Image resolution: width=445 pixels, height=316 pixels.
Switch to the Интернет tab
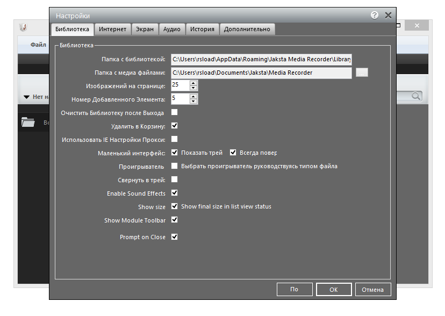112,29
